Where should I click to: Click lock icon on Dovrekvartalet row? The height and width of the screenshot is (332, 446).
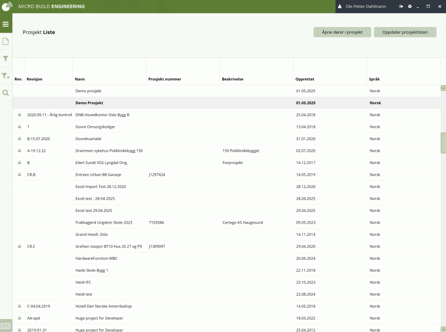tap(19, 139)
